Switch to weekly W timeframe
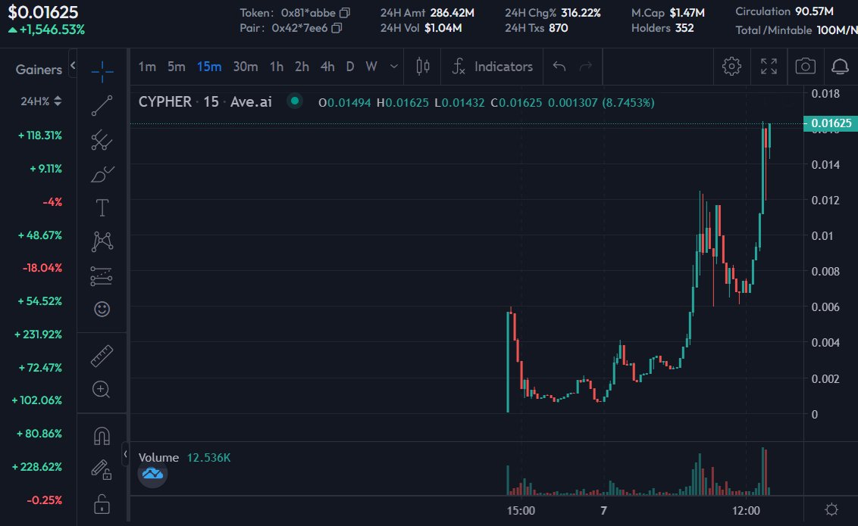 tap(371, 67)
